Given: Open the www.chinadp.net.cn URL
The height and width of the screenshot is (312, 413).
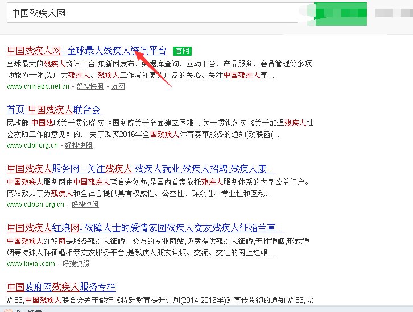Looking at the screenshot, I should 38,86.
